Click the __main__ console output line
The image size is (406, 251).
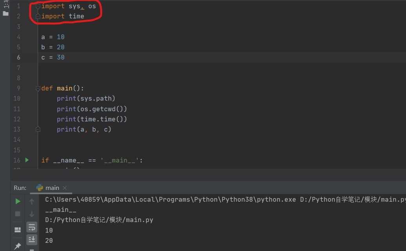60,209
